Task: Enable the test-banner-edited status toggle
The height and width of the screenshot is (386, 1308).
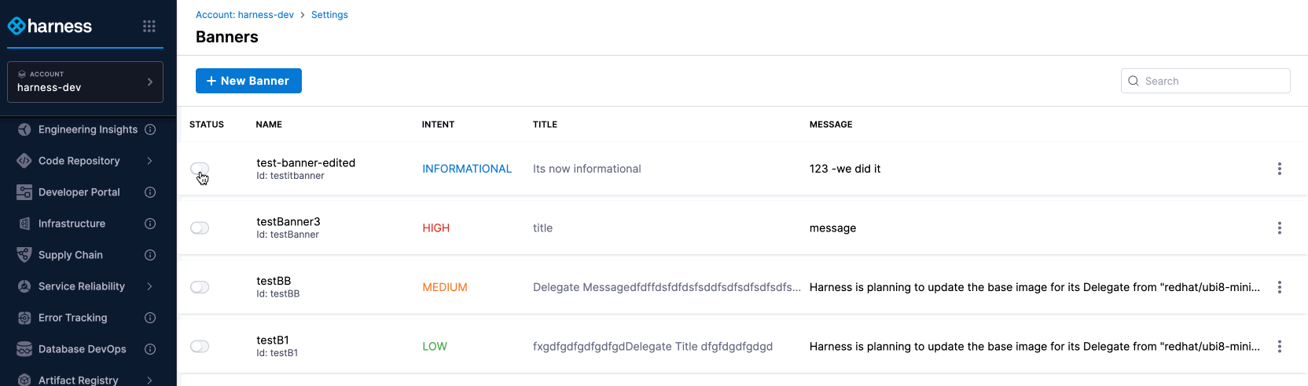Action: [x=200, y=169]
